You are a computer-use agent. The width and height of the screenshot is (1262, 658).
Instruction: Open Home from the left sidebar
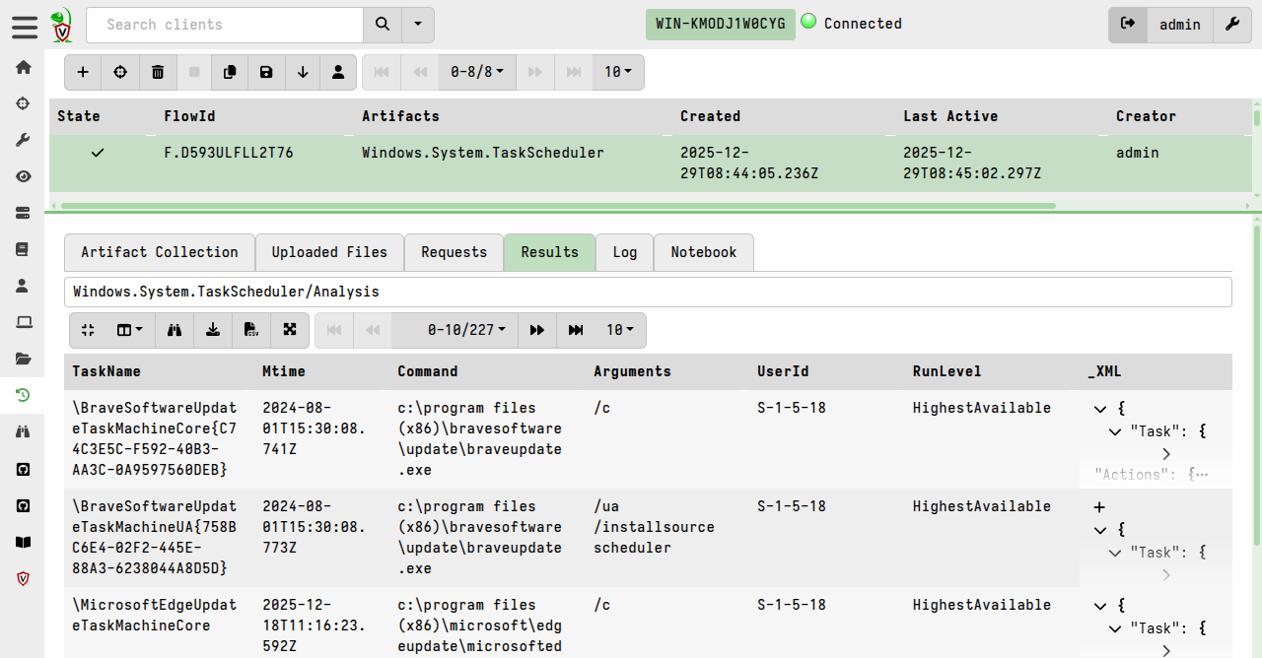point(23,67)
